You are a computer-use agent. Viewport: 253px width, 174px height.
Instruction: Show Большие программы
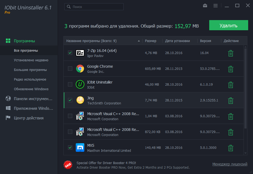click(30, 70)
